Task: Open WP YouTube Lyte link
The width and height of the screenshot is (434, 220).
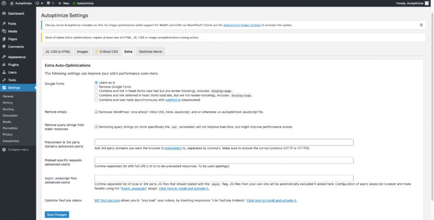Action: tap(107, 200)
